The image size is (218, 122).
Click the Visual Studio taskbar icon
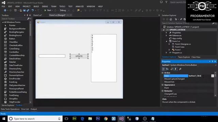point(121,119)
